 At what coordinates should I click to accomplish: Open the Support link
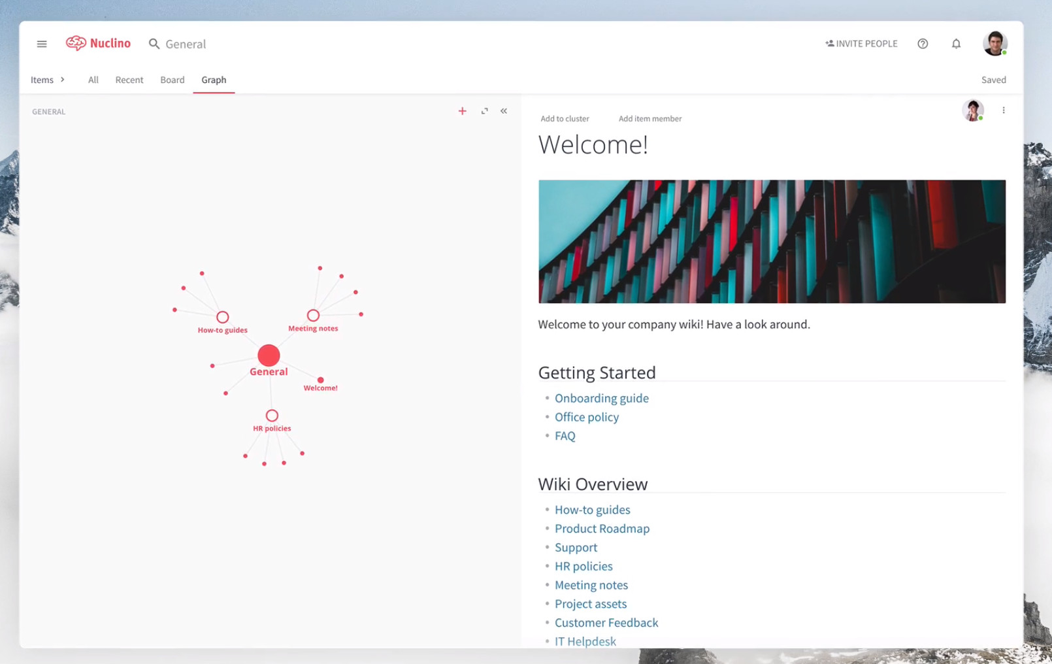pyautogui.click(x=576, y=548)
